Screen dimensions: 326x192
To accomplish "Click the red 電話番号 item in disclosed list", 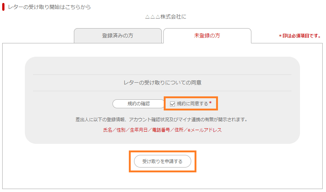I will (161, 130).
